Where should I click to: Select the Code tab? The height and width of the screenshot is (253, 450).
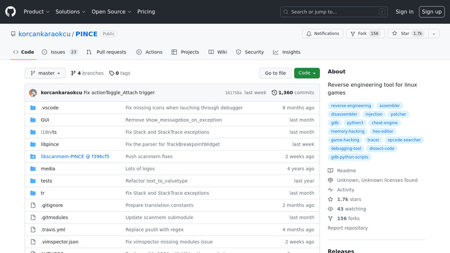pyautogui.click(x=24, y=52)
